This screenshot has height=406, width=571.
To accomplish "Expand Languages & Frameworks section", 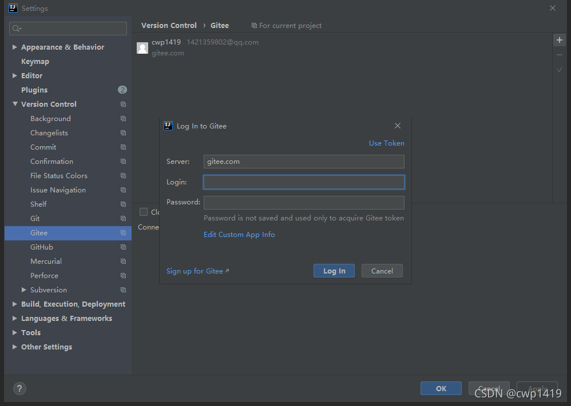I will [14, 318].
